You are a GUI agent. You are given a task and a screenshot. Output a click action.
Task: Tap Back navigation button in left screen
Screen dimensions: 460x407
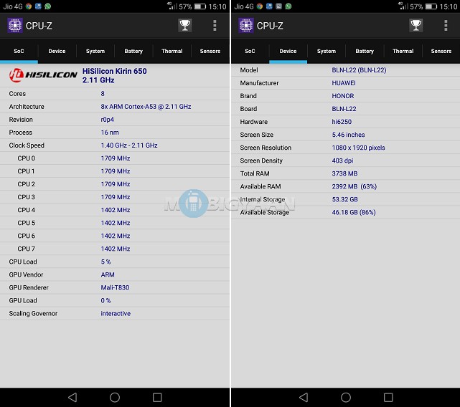tap(72, 398)
